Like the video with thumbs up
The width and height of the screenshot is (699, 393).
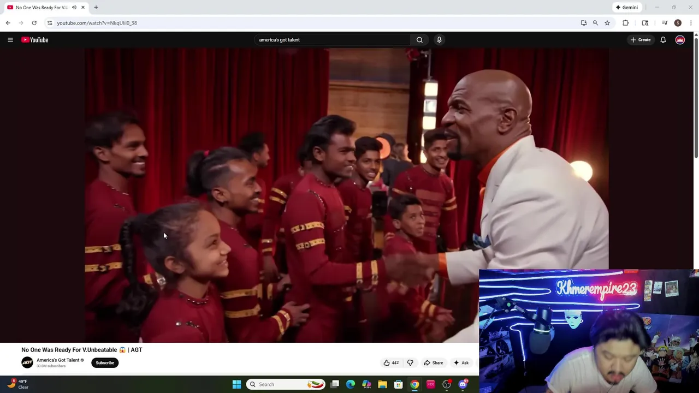pyautogui.click(x=391, y=362)
